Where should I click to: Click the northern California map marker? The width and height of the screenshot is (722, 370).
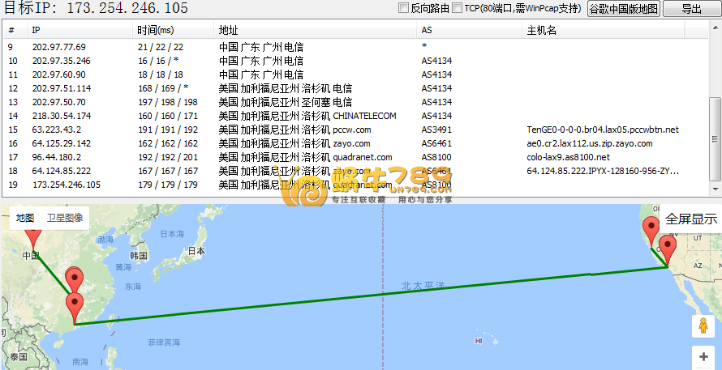pyautogui.click(x=650, y=231)
